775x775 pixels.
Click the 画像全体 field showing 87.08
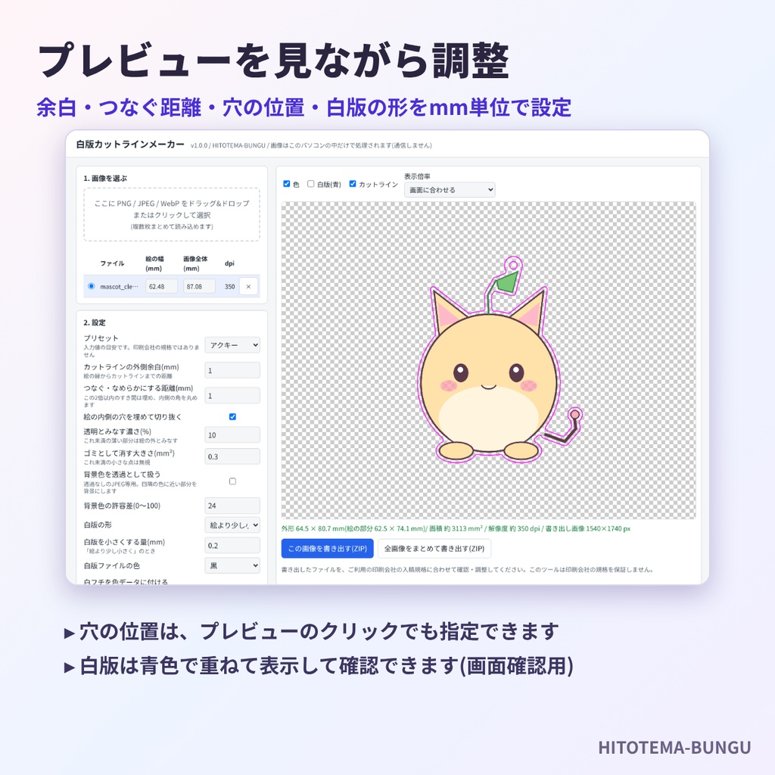click(199, 286)
